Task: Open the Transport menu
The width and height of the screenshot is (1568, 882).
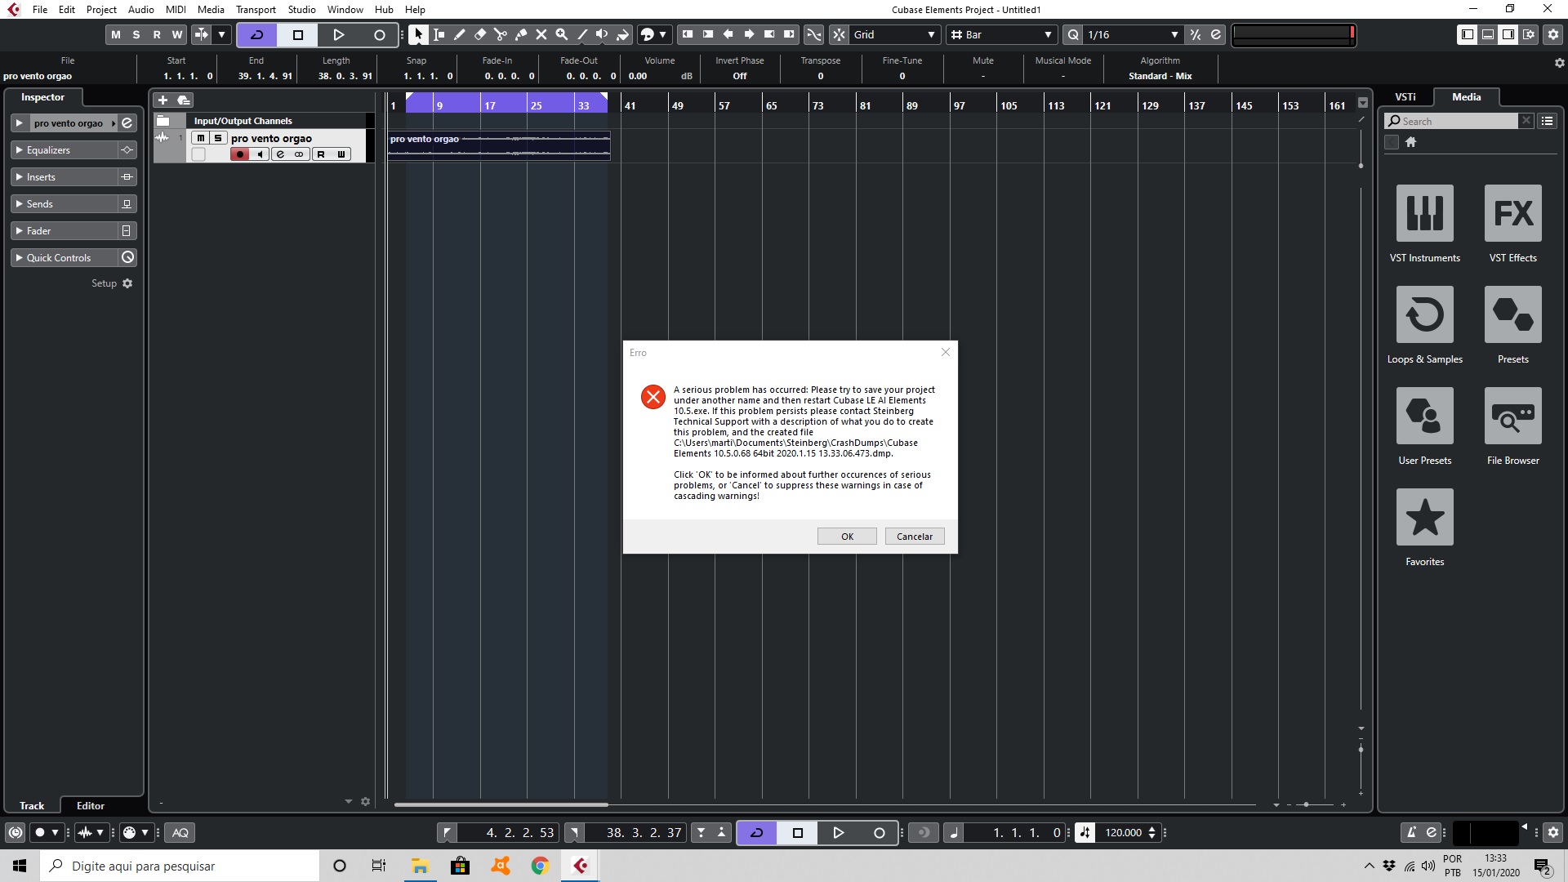Action: click(256, 9)
